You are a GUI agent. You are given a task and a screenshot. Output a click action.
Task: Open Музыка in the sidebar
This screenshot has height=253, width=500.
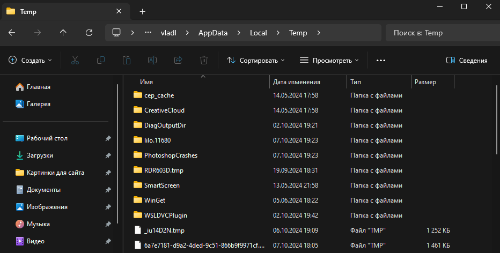33,224
